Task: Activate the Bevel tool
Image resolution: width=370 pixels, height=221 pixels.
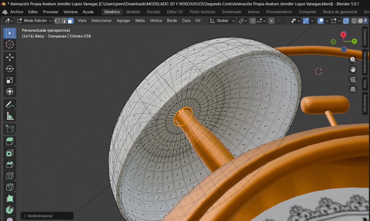Action: pos(10,165)
